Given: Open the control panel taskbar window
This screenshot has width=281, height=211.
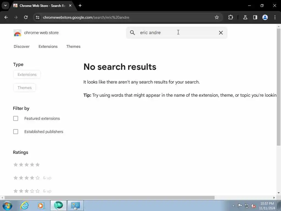Looking at the screenshot, I should pyautogui.click(x=75, y=206).
